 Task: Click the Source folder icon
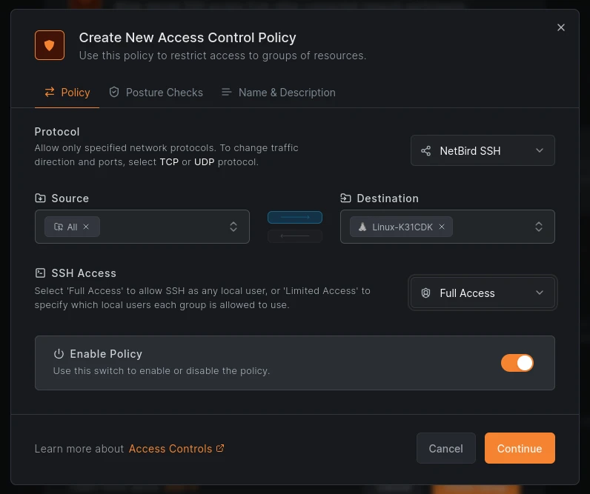click(40, 198)
